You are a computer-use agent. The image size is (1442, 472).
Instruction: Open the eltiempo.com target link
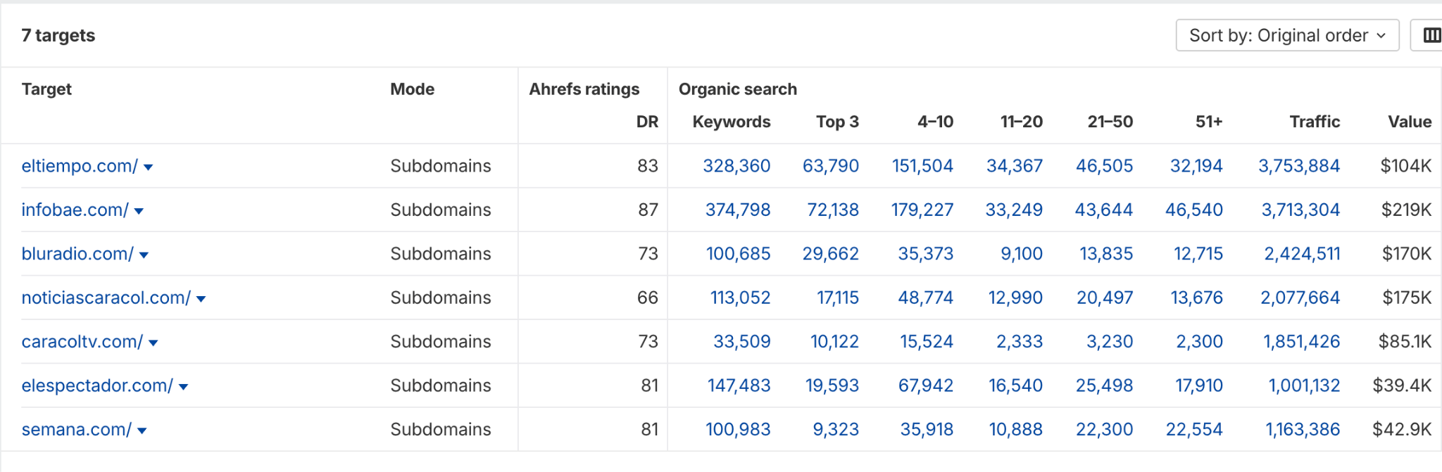pos(76,166)
